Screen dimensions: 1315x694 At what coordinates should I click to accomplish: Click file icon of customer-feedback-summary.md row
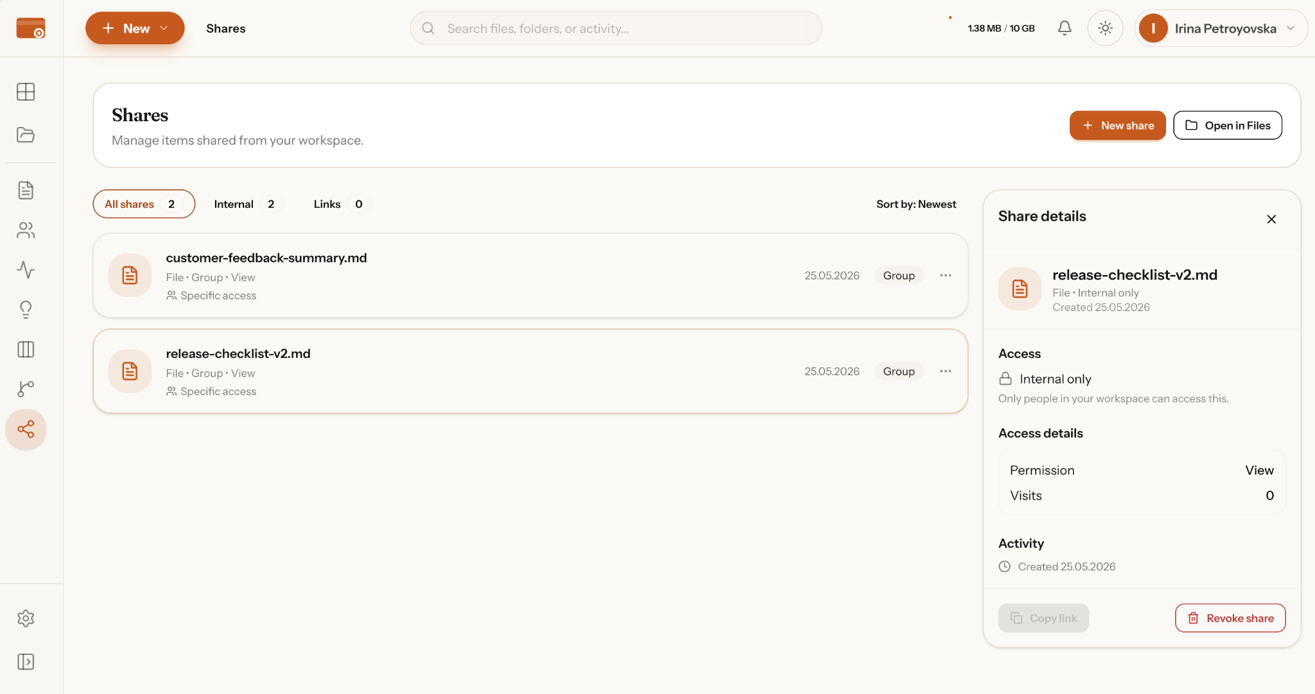point(130,275)
